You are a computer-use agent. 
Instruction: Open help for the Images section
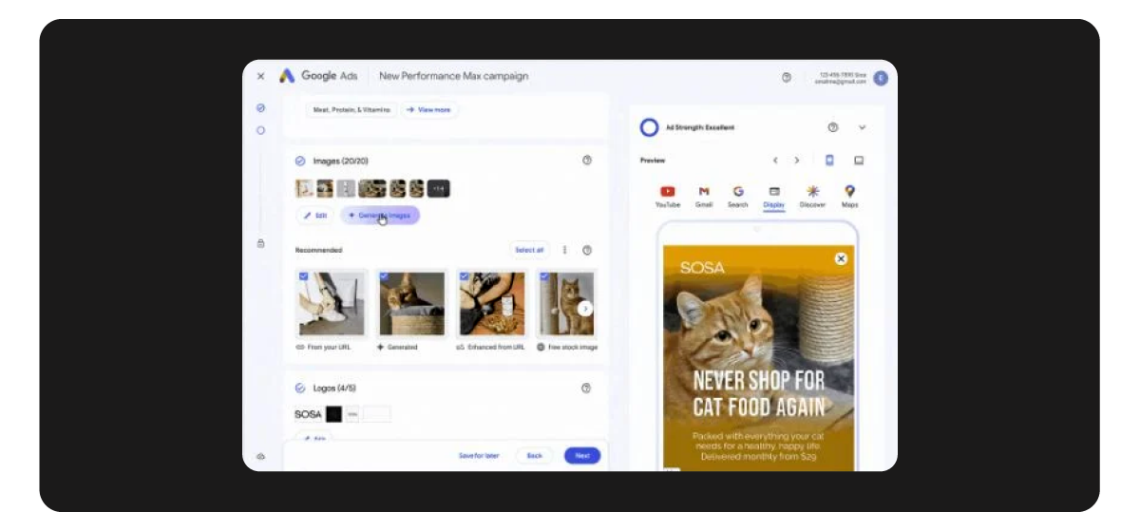(586, 161)
